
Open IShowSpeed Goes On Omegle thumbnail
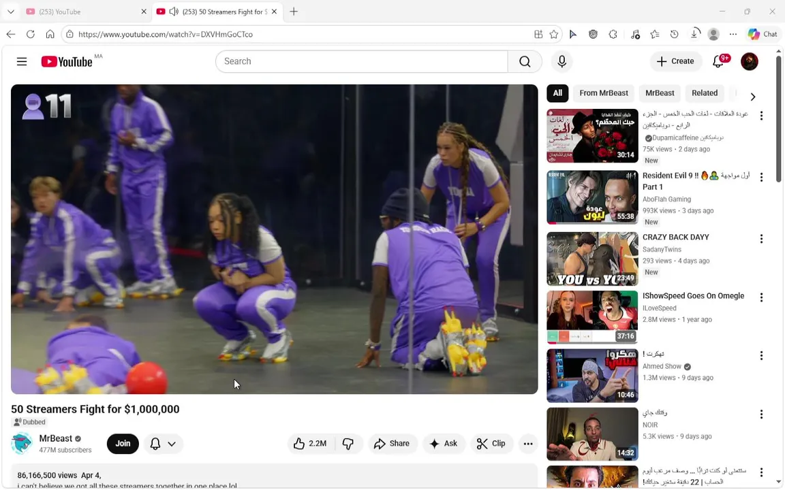coord(592,318)
